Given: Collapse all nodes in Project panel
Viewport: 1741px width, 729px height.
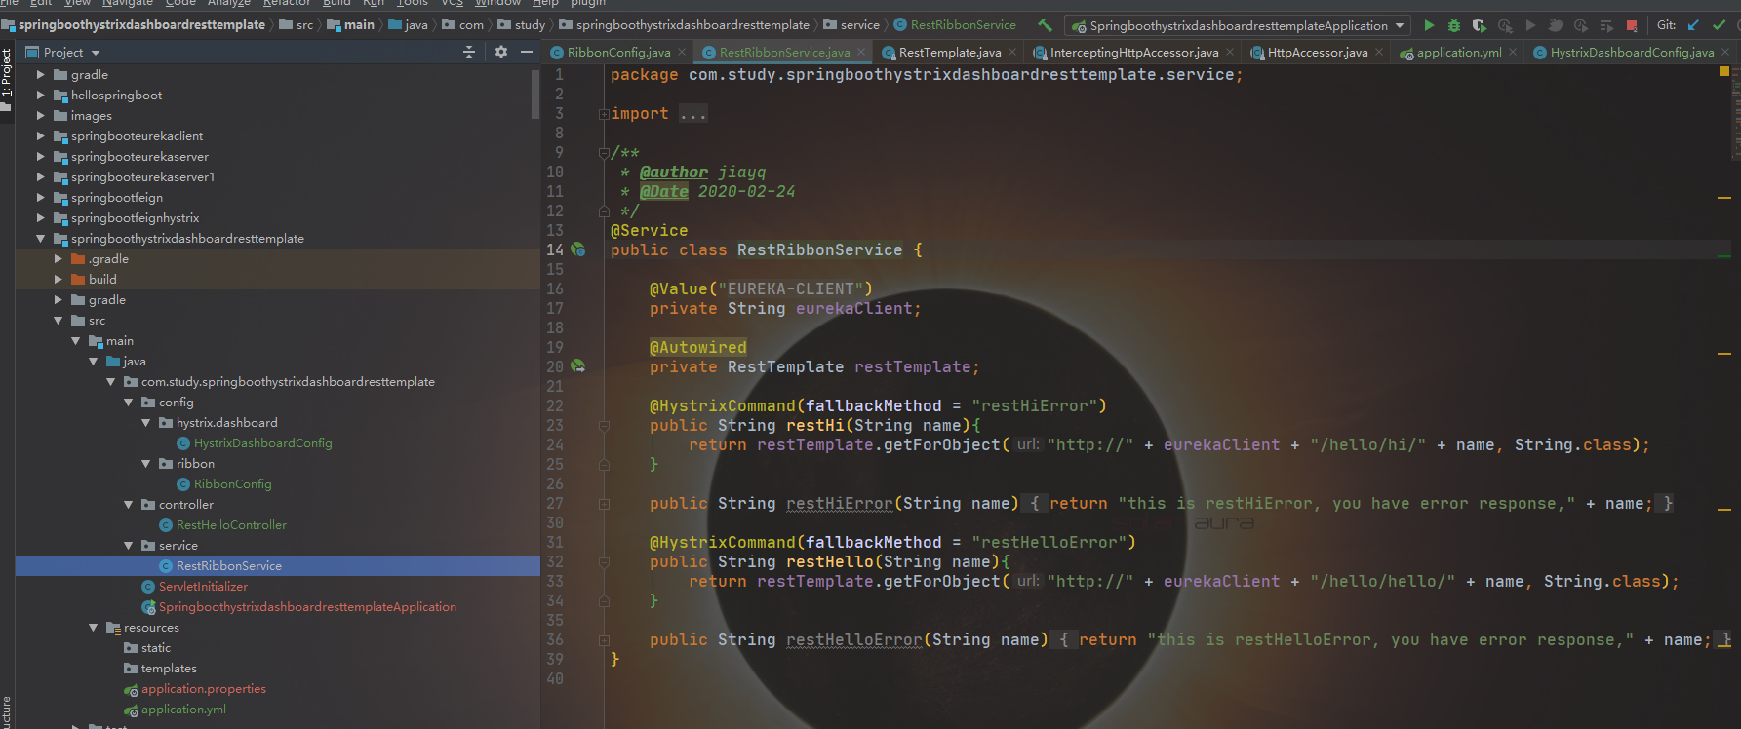Looking at the screenshot, I should (x=469, y=52).
